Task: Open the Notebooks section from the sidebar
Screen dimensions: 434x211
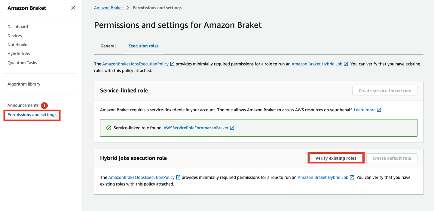Action: tap(18, 44)
